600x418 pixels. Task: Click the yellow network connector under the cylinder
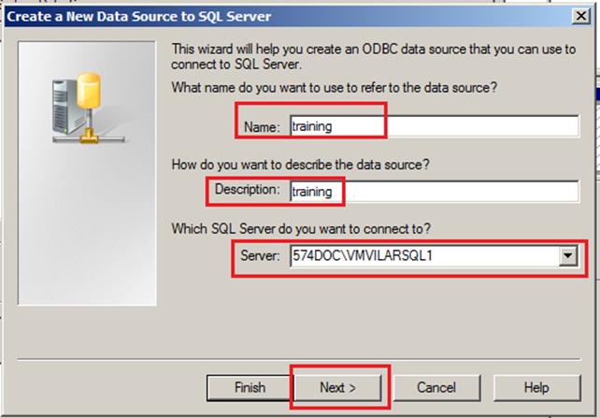coord(89,135)
